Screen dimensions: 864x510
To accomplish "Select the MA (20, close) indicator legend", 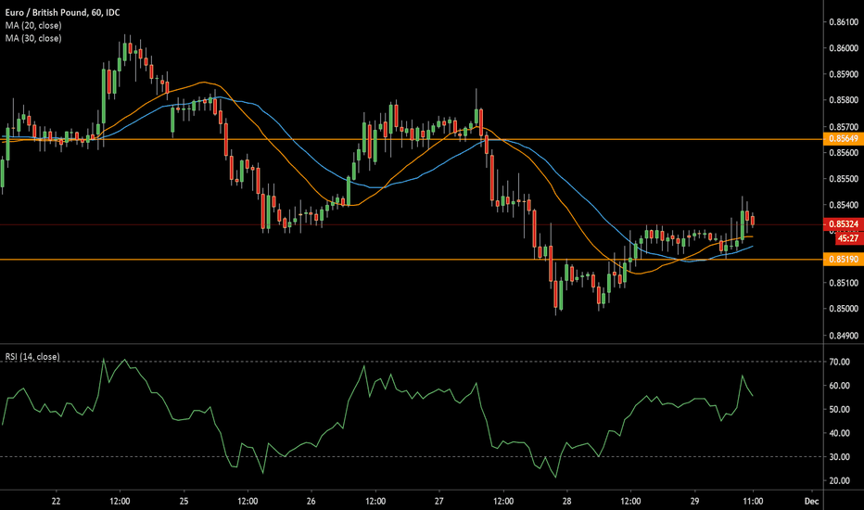I will click(32, 26).
